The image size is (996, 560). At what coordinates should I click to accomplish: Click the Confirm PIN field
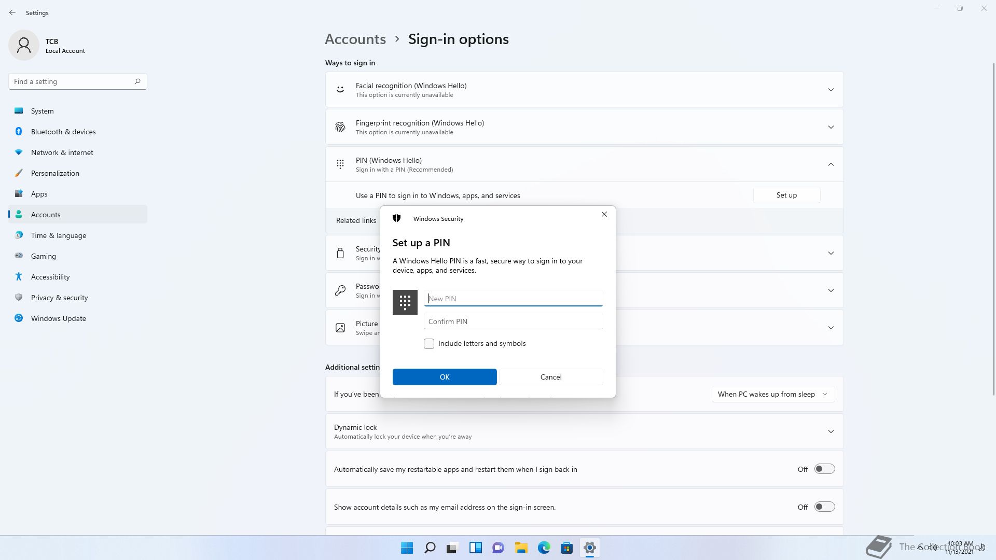tap(513, 321)
